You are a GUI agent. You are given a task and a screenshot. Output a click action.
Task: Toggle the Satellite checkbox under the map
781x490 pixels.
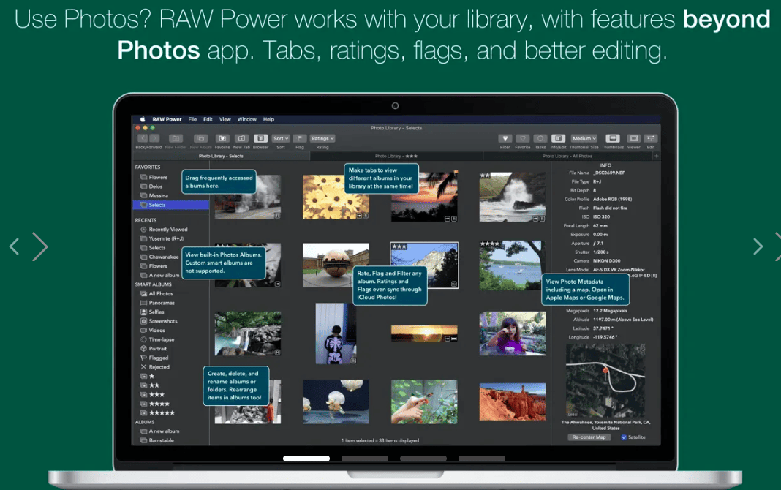coord(624,437)
